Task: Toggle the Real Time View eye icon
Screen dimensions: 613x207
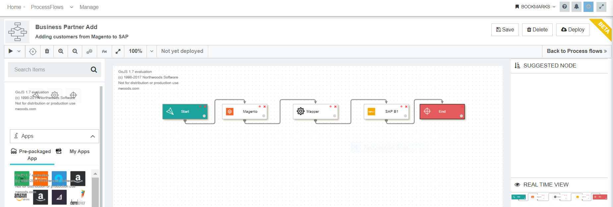Action: pyautogui.click(x=518, y=185)
